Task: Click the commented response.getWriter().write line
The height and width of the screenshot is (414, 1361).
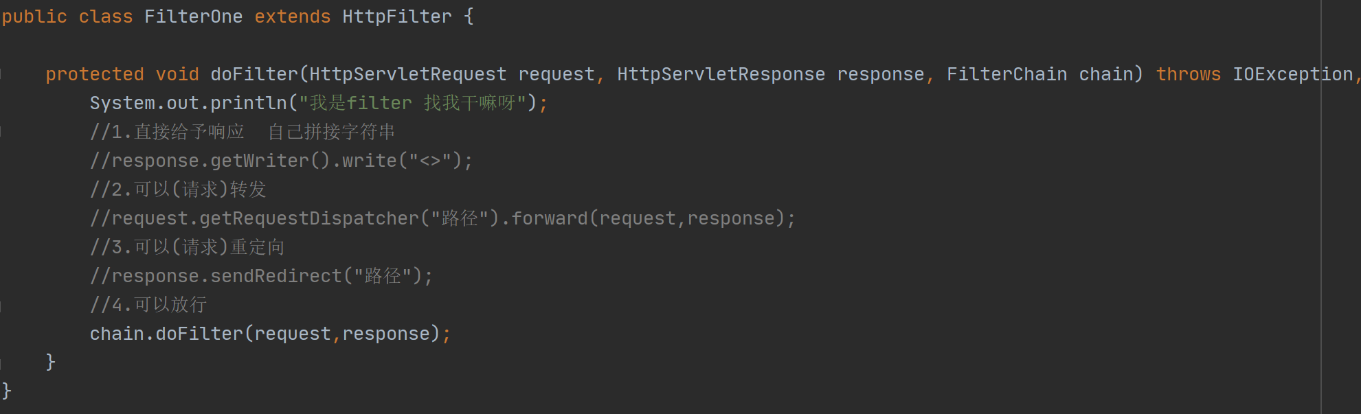Action: pyautogui.click(x=282, y=161)
